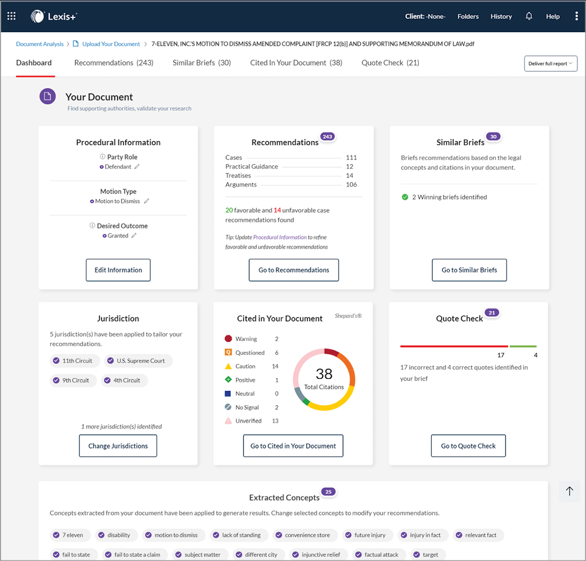Click the Go to Quote Check button
Screen dimensions: 586x561
tap(468, 446)
